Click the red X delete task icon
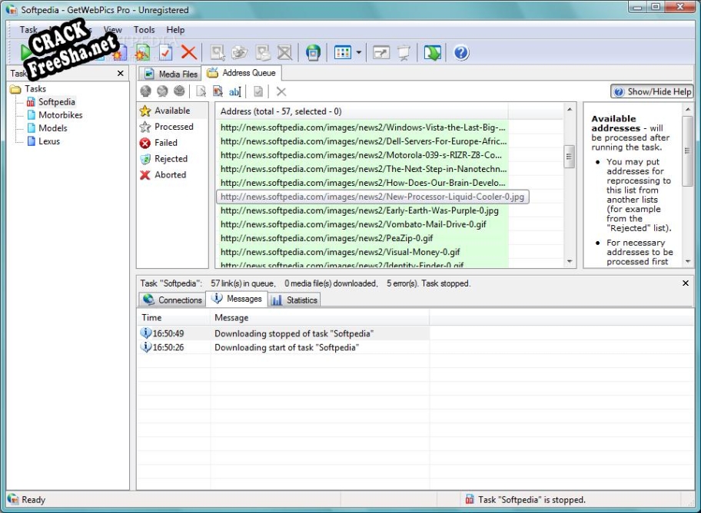 coord(189,52)
